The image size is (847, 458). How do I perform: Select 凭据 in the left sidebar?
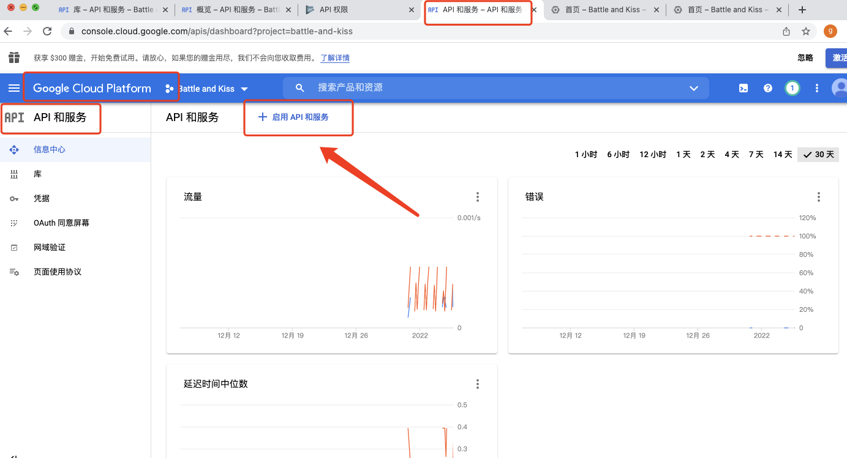click(x=41, y=198)
